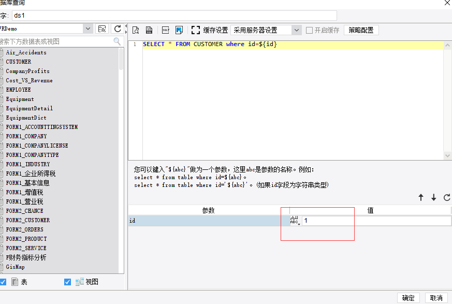Select the 财务指标分析 table
The width and height of the screenshot is (452, 304).
(26, 257)
